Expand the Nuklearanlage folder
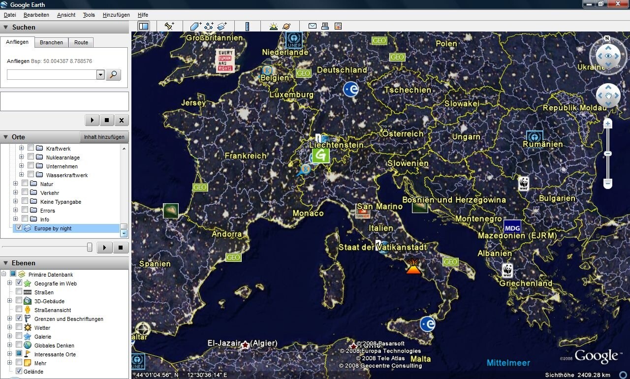This screenshot has height=379, width=630. (x=21, y=157)
